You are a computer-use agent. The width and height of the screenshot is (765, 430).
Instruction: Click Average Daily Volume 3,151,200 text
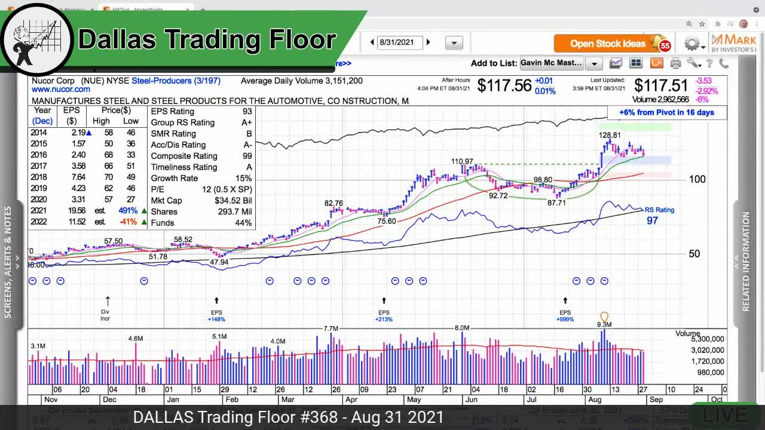click(302, 81)
